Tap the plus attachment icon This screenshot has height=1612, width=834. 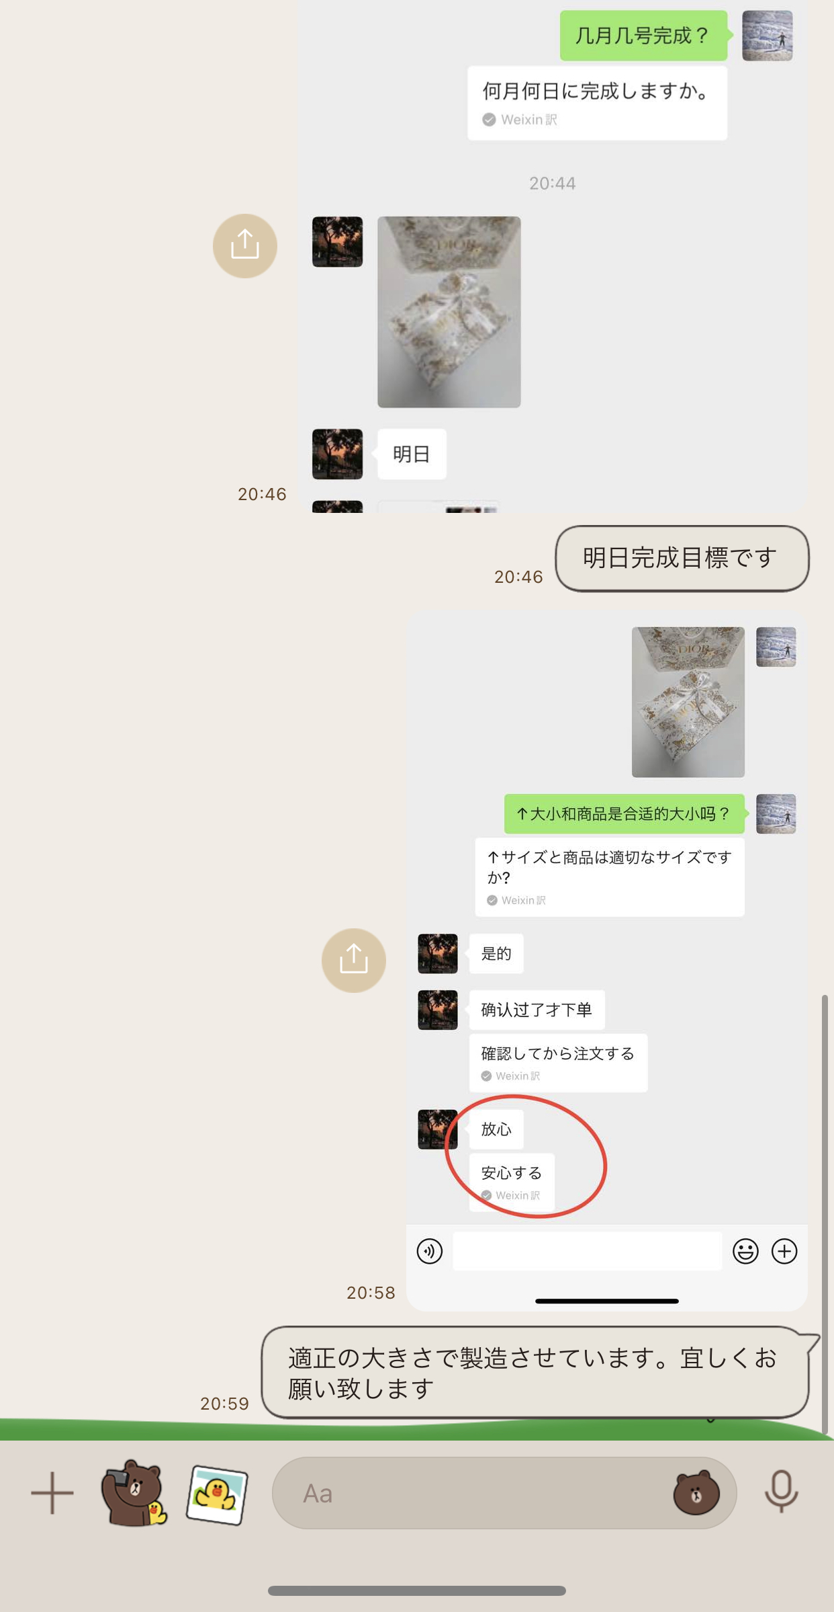[x=52, y=1493]
